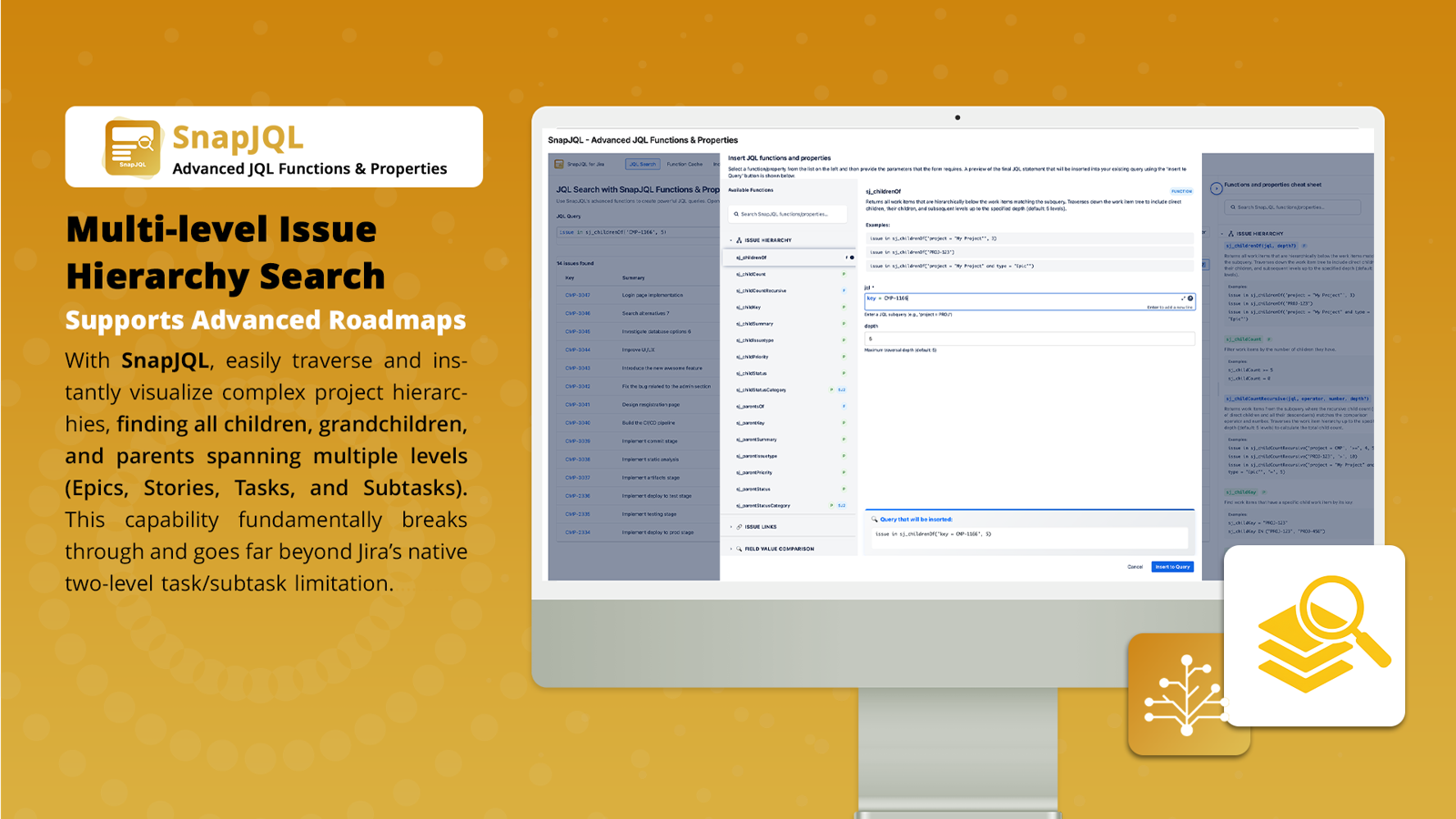Select the JQL Search tab

click(642, 164)
